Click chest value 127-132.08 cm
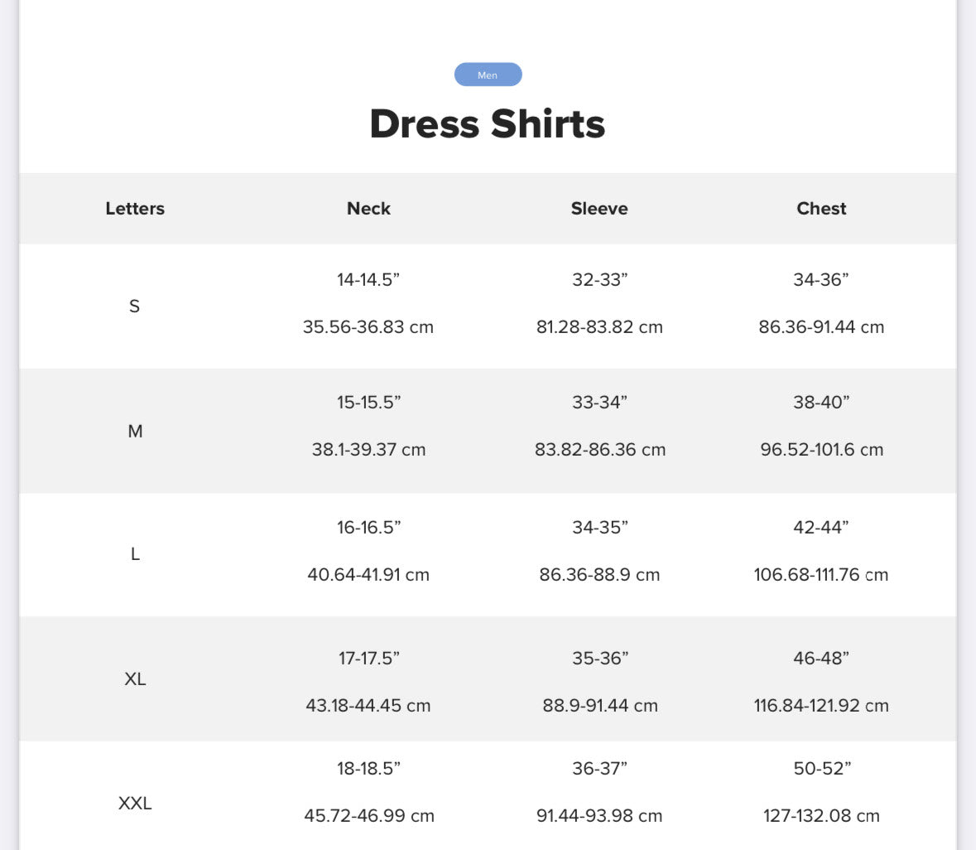Viewport: 976px width, 850px height. (x=822, y=816)
